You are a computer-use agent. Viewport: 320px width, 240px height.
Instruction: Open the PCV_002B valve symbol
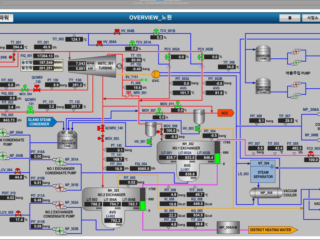[x=201, y=57]
